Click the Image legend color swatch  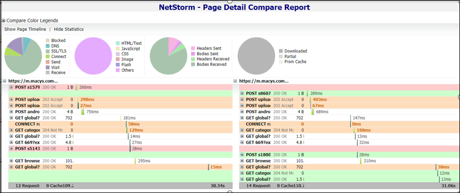pyautogui.click(x=118, y=60)
